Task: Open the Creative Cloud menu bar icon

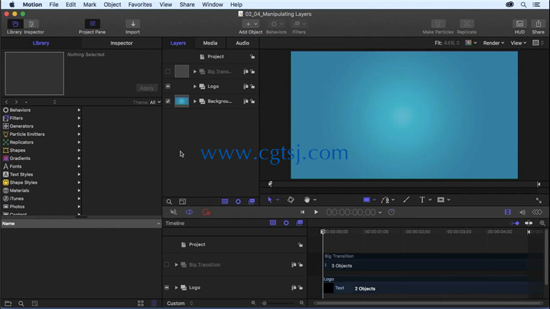Action: click(509, 5)
